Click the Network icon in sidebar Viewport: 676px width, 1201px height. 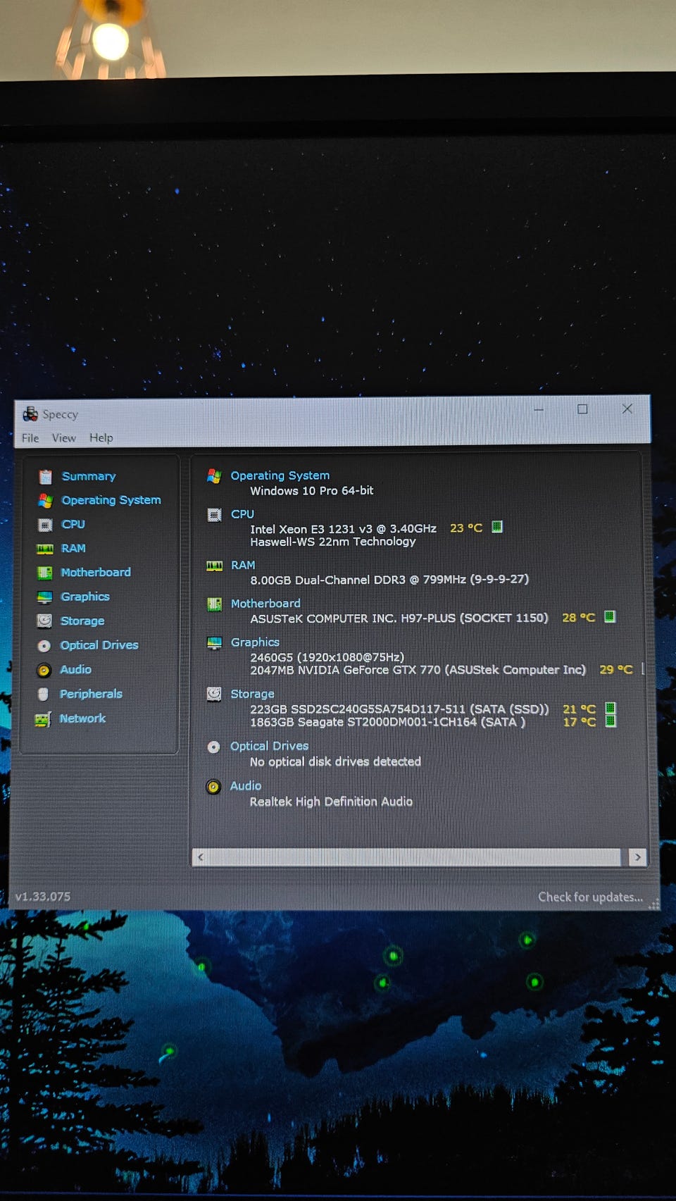coord(43,719)
